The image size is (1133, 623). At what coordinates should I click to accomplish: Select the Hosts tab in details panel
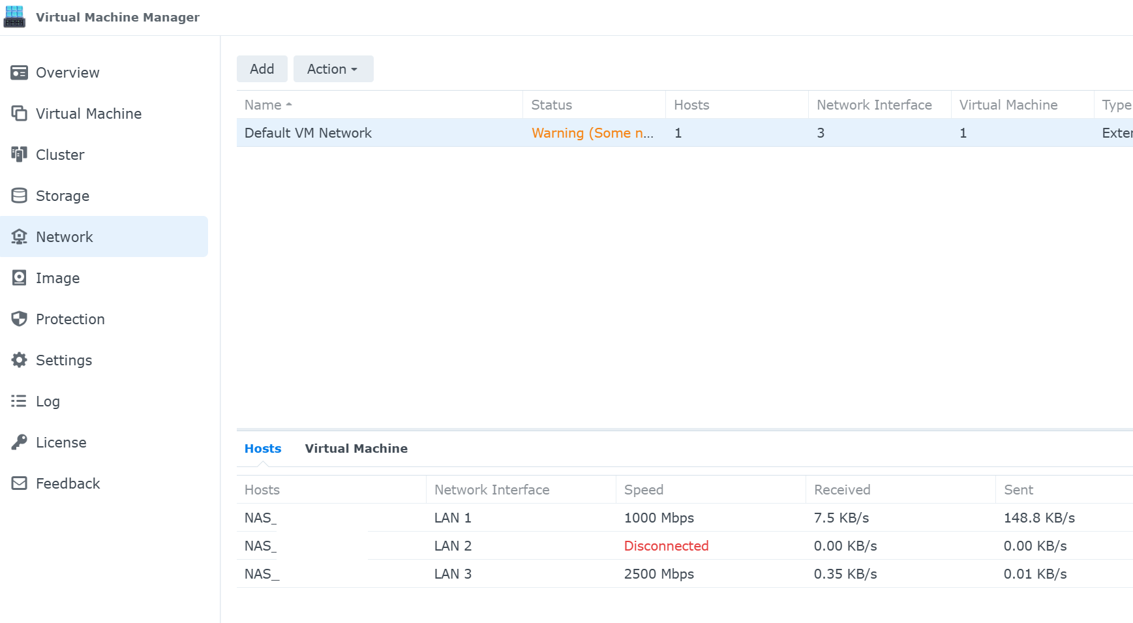(263, 449)
